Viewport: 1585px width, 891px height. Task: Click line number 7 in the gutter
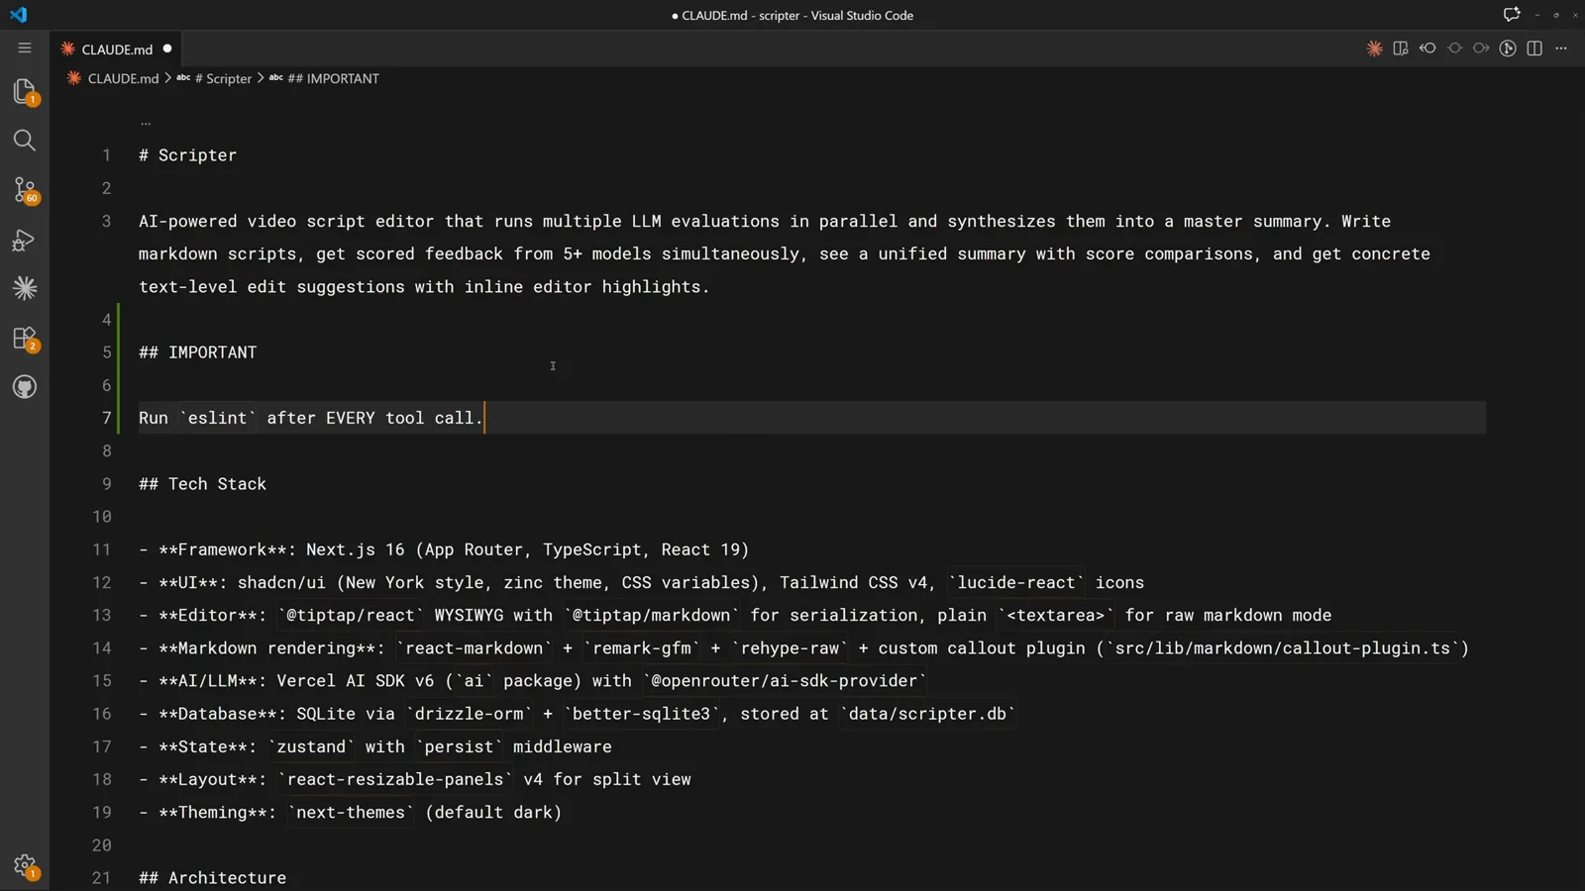106,418
